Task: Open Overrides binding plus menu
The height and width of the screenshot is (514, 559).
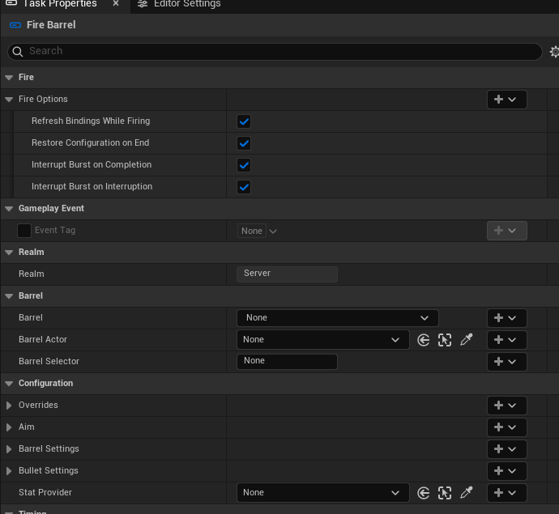Action: tap(506, 406)
